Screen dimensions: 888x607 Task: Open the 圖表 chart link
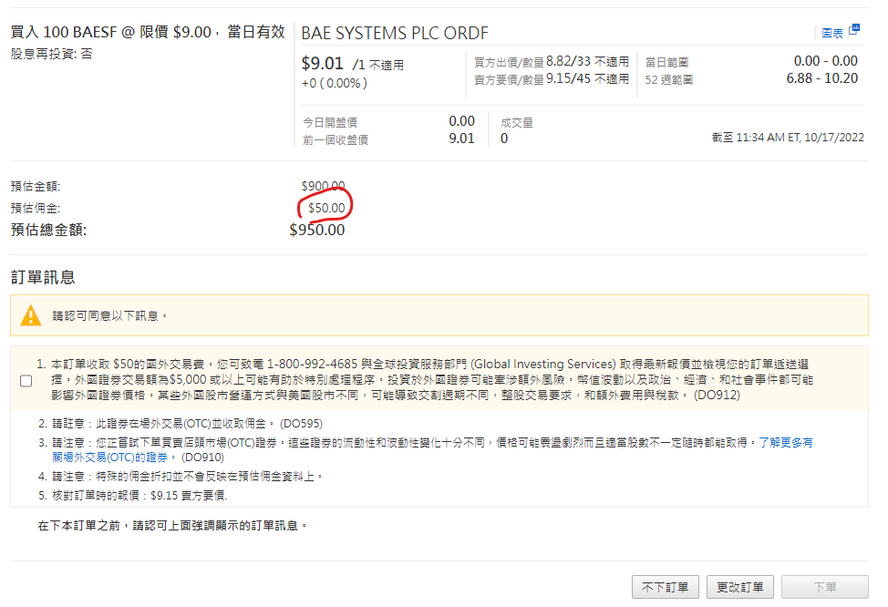[x=832, y=34]
